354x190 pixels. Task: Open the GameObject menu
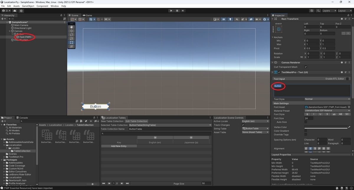click(x=28, y=6)
